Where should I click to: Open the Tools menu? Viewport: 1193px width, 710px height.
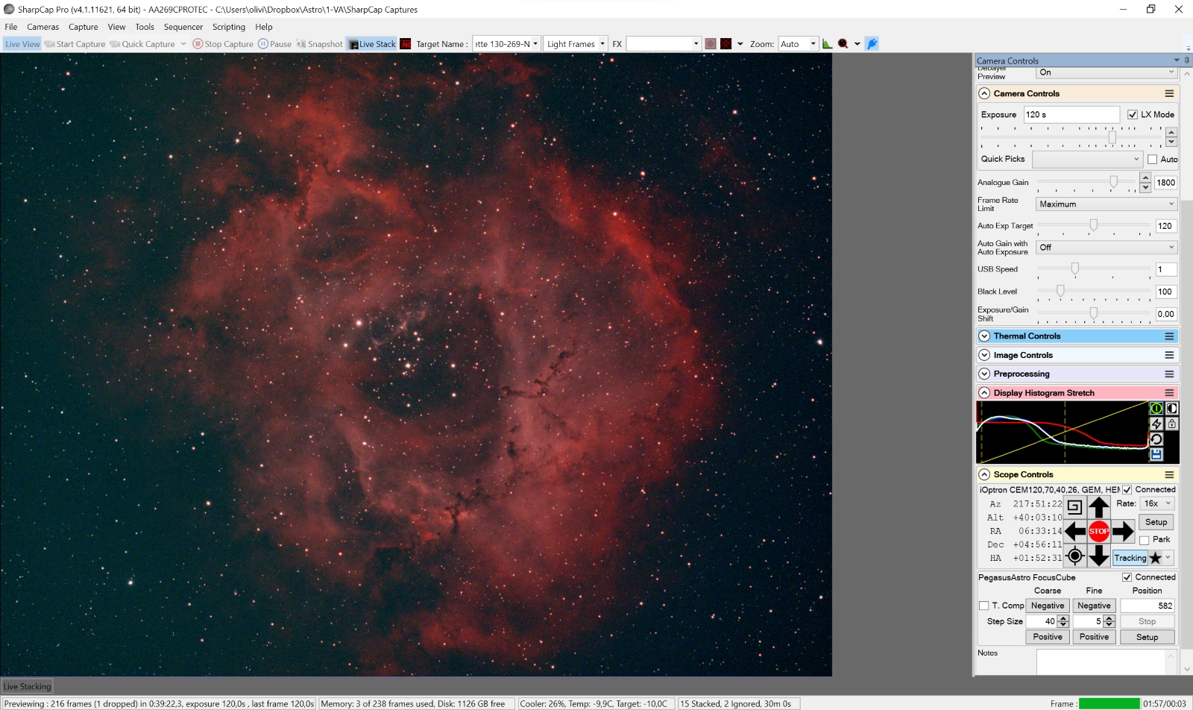pyautogui.click(x=145, y=27)
